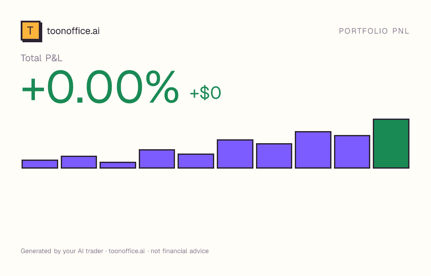Click the shortest third purple bar
Screen dimensions: 431x276
point(118,165)
